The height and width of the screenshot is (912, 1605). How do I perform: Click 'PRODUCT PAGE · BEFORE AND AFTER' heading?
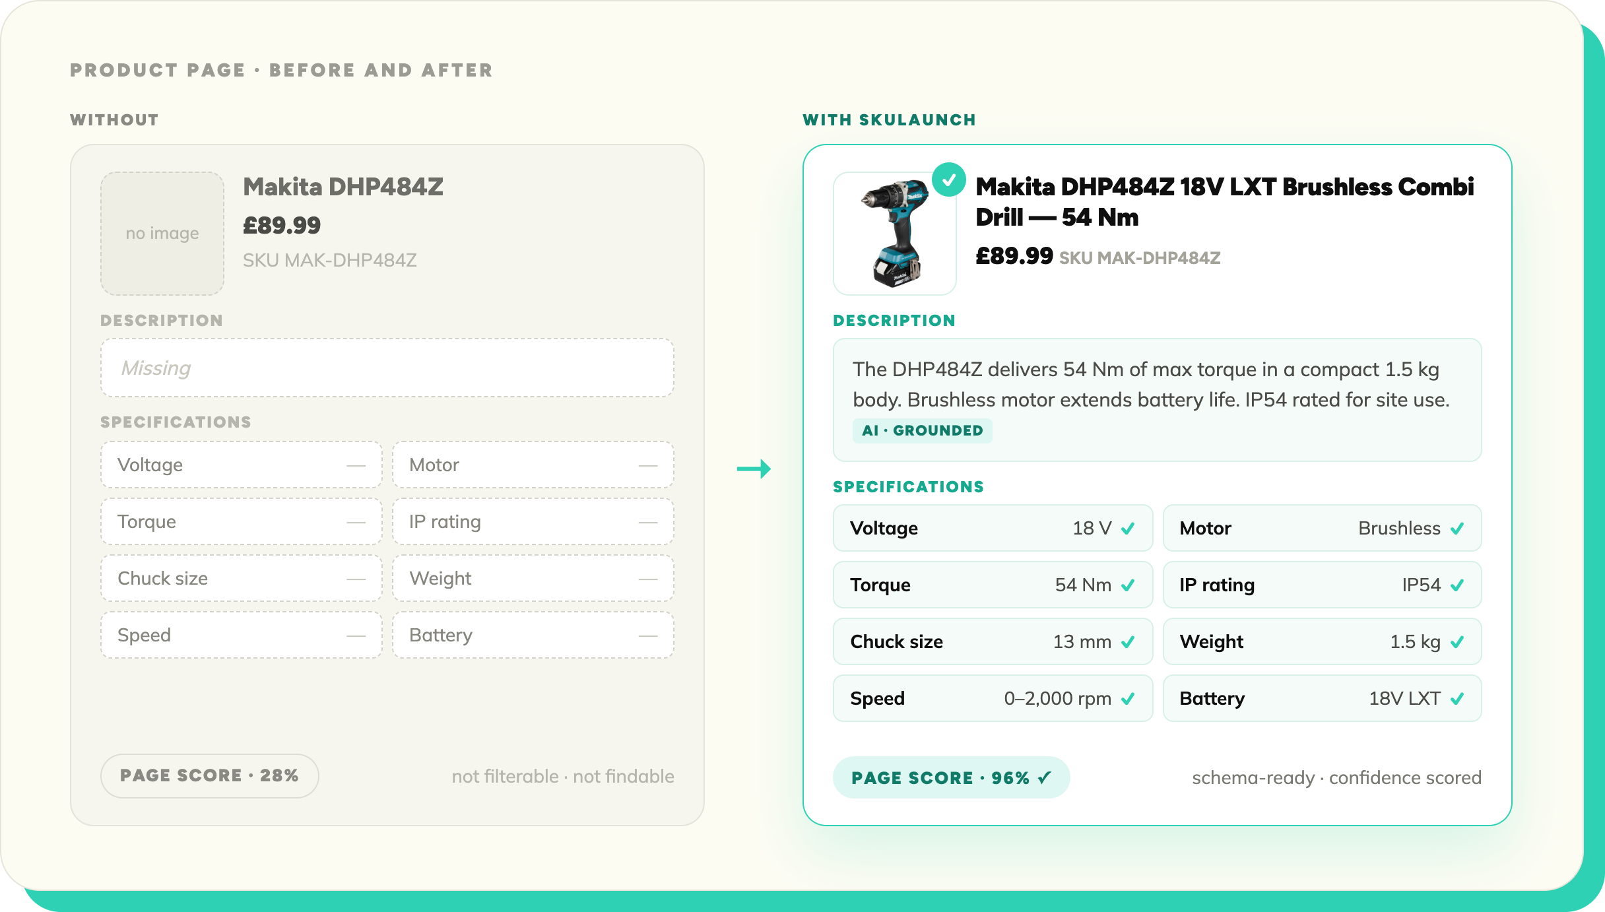tap(281, 70)
